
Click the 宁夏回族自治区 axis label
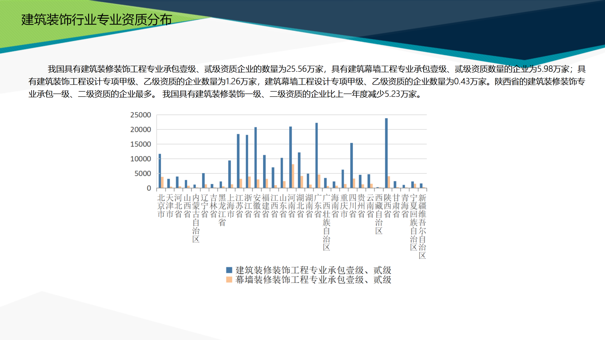(x=413, y=222)
